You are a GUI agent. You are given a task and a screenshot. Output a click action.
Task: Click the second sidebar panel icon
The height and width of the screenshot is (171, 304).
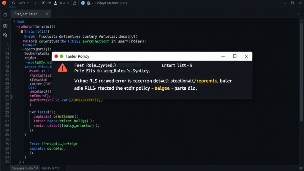click(5, 26)
